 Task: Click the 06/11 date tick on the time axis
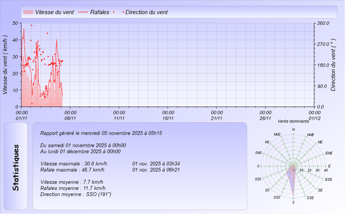point(70,118)
